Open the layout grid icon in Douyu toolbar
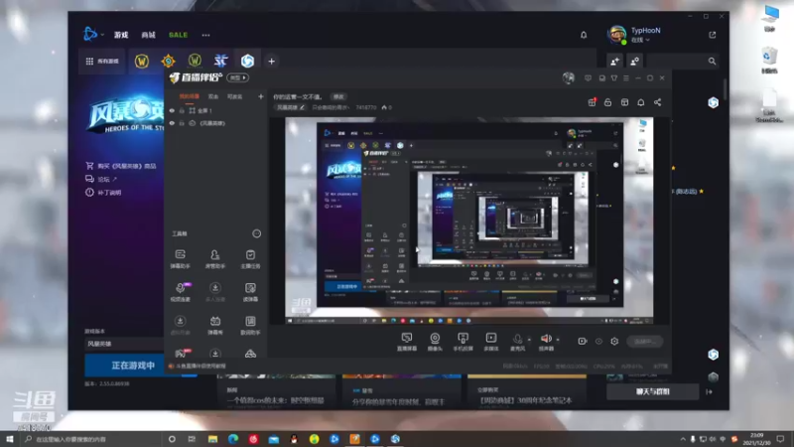The image size is (794, 447). coord(624,102)
